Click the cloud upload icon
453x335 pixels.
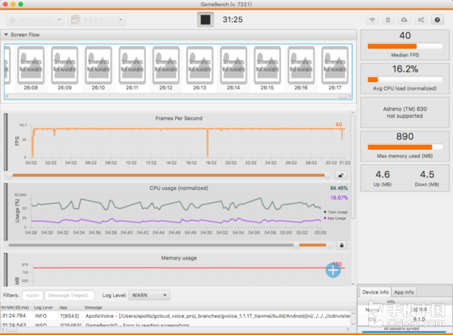[x=404, y=20]
